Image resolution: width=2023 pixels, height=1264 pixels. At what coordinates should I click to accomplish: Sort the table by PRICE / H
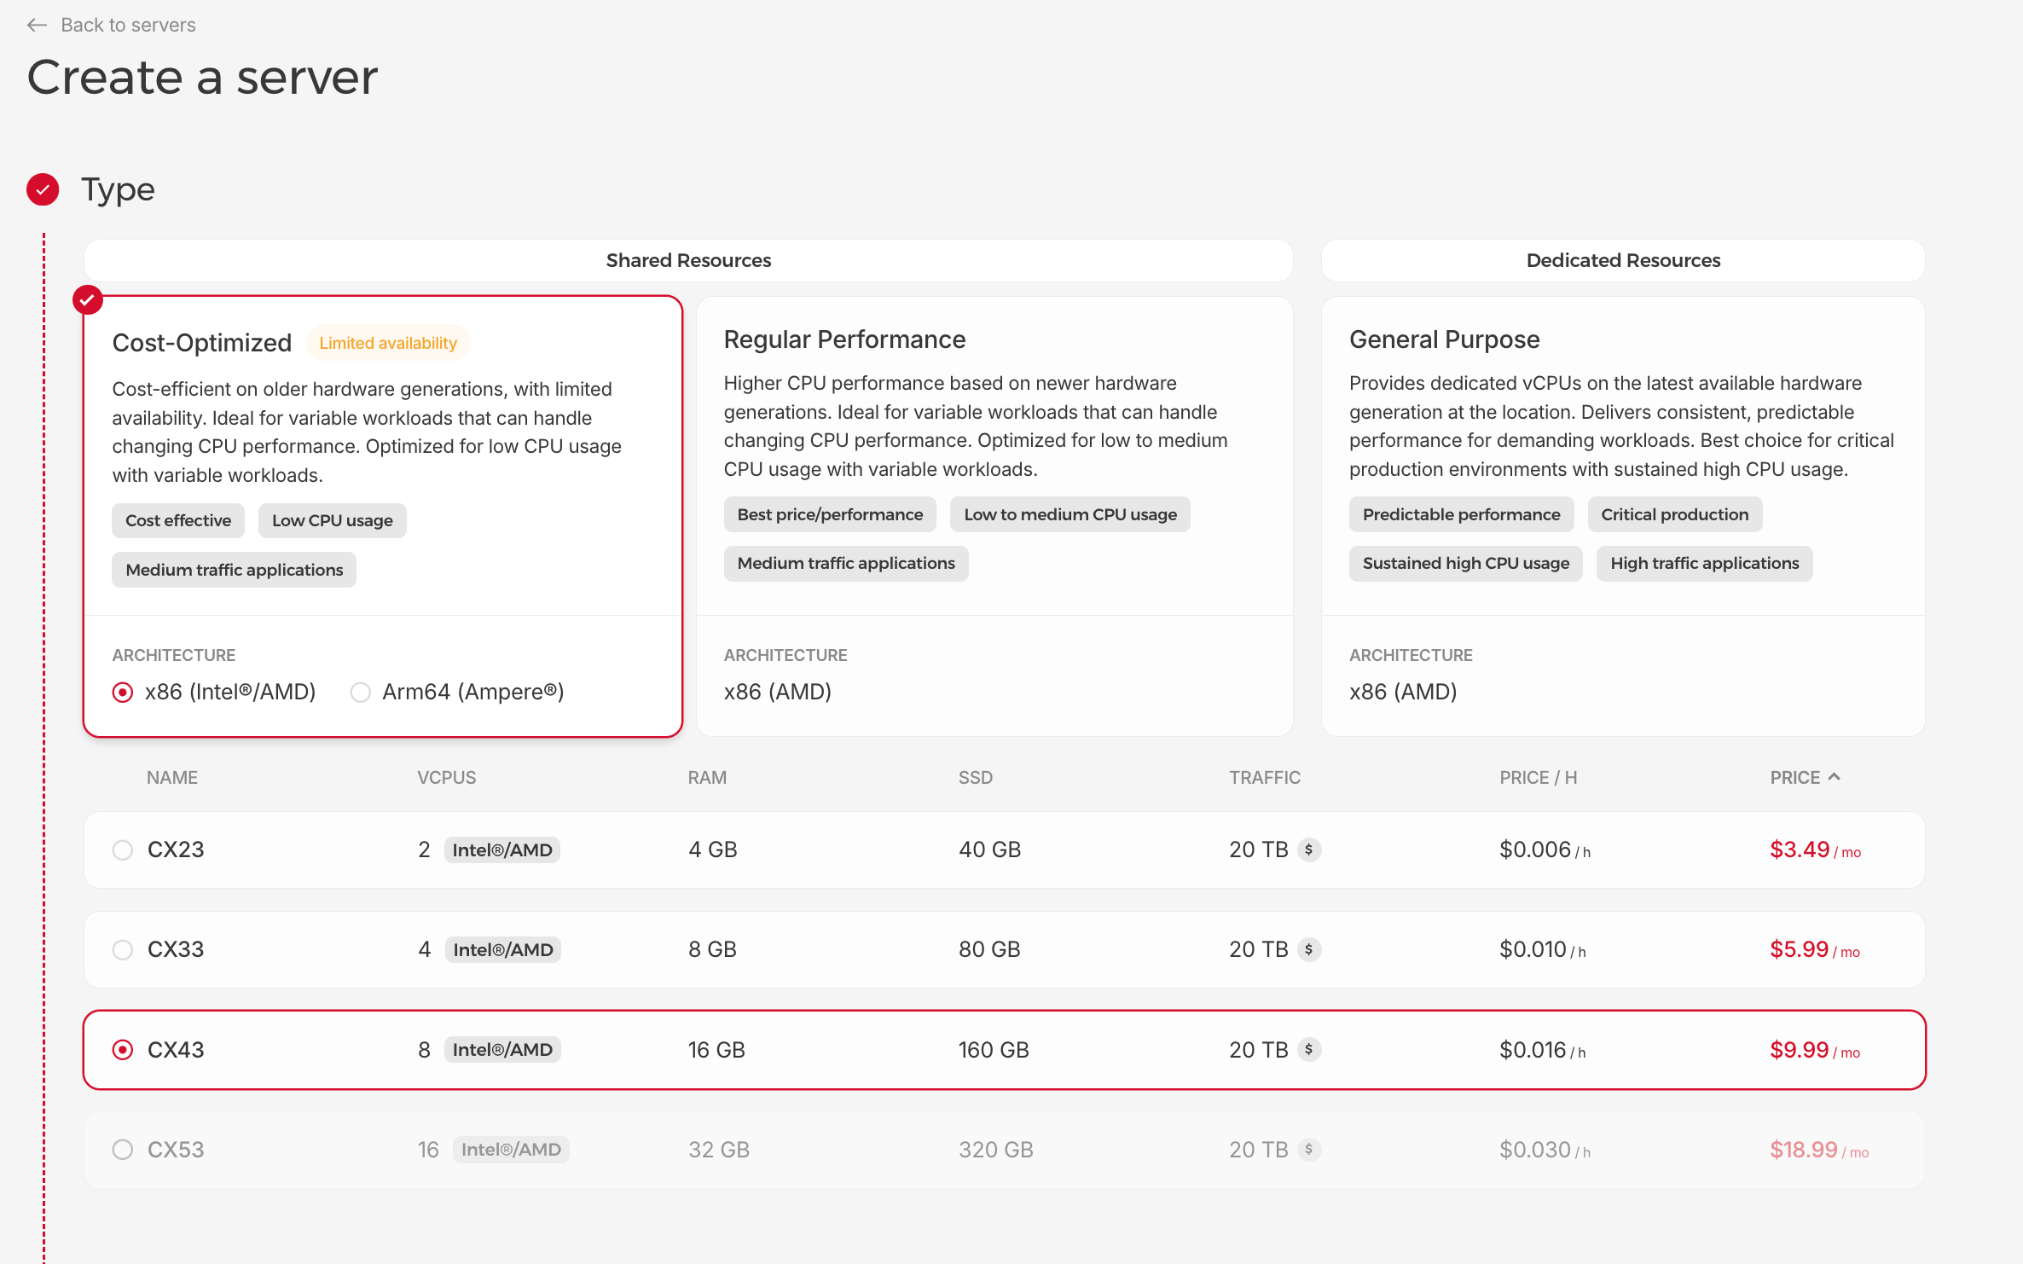click(x=1538, y=778)
